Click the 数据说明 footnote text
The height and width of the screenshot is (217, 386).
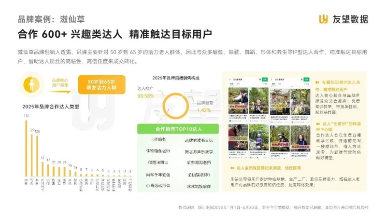[x=273, y=208]
